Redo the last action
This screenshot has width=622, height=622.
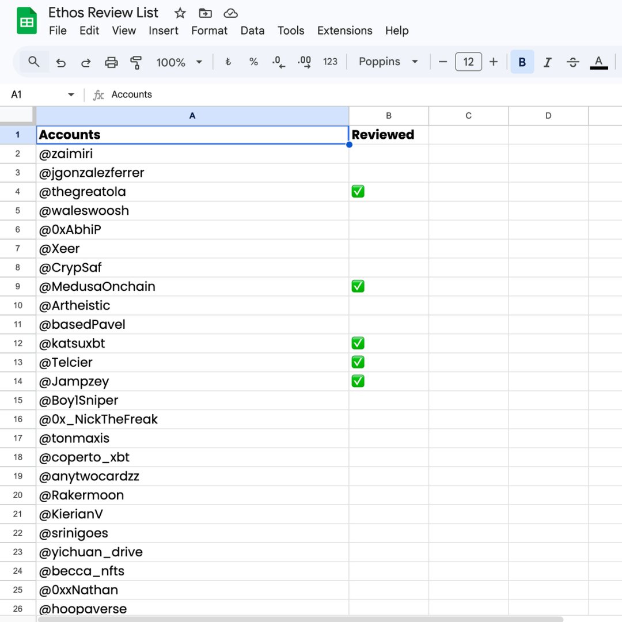click(86, 62)
